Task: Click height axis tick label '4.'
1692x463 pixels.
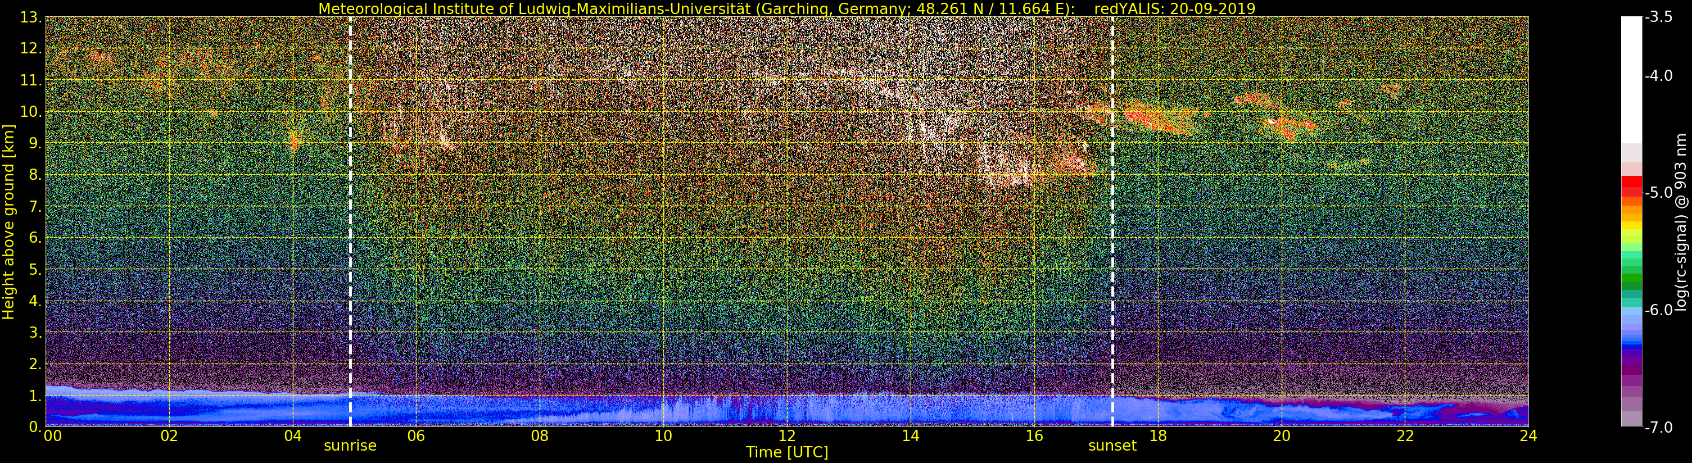Action: click(x=35, y=301)
